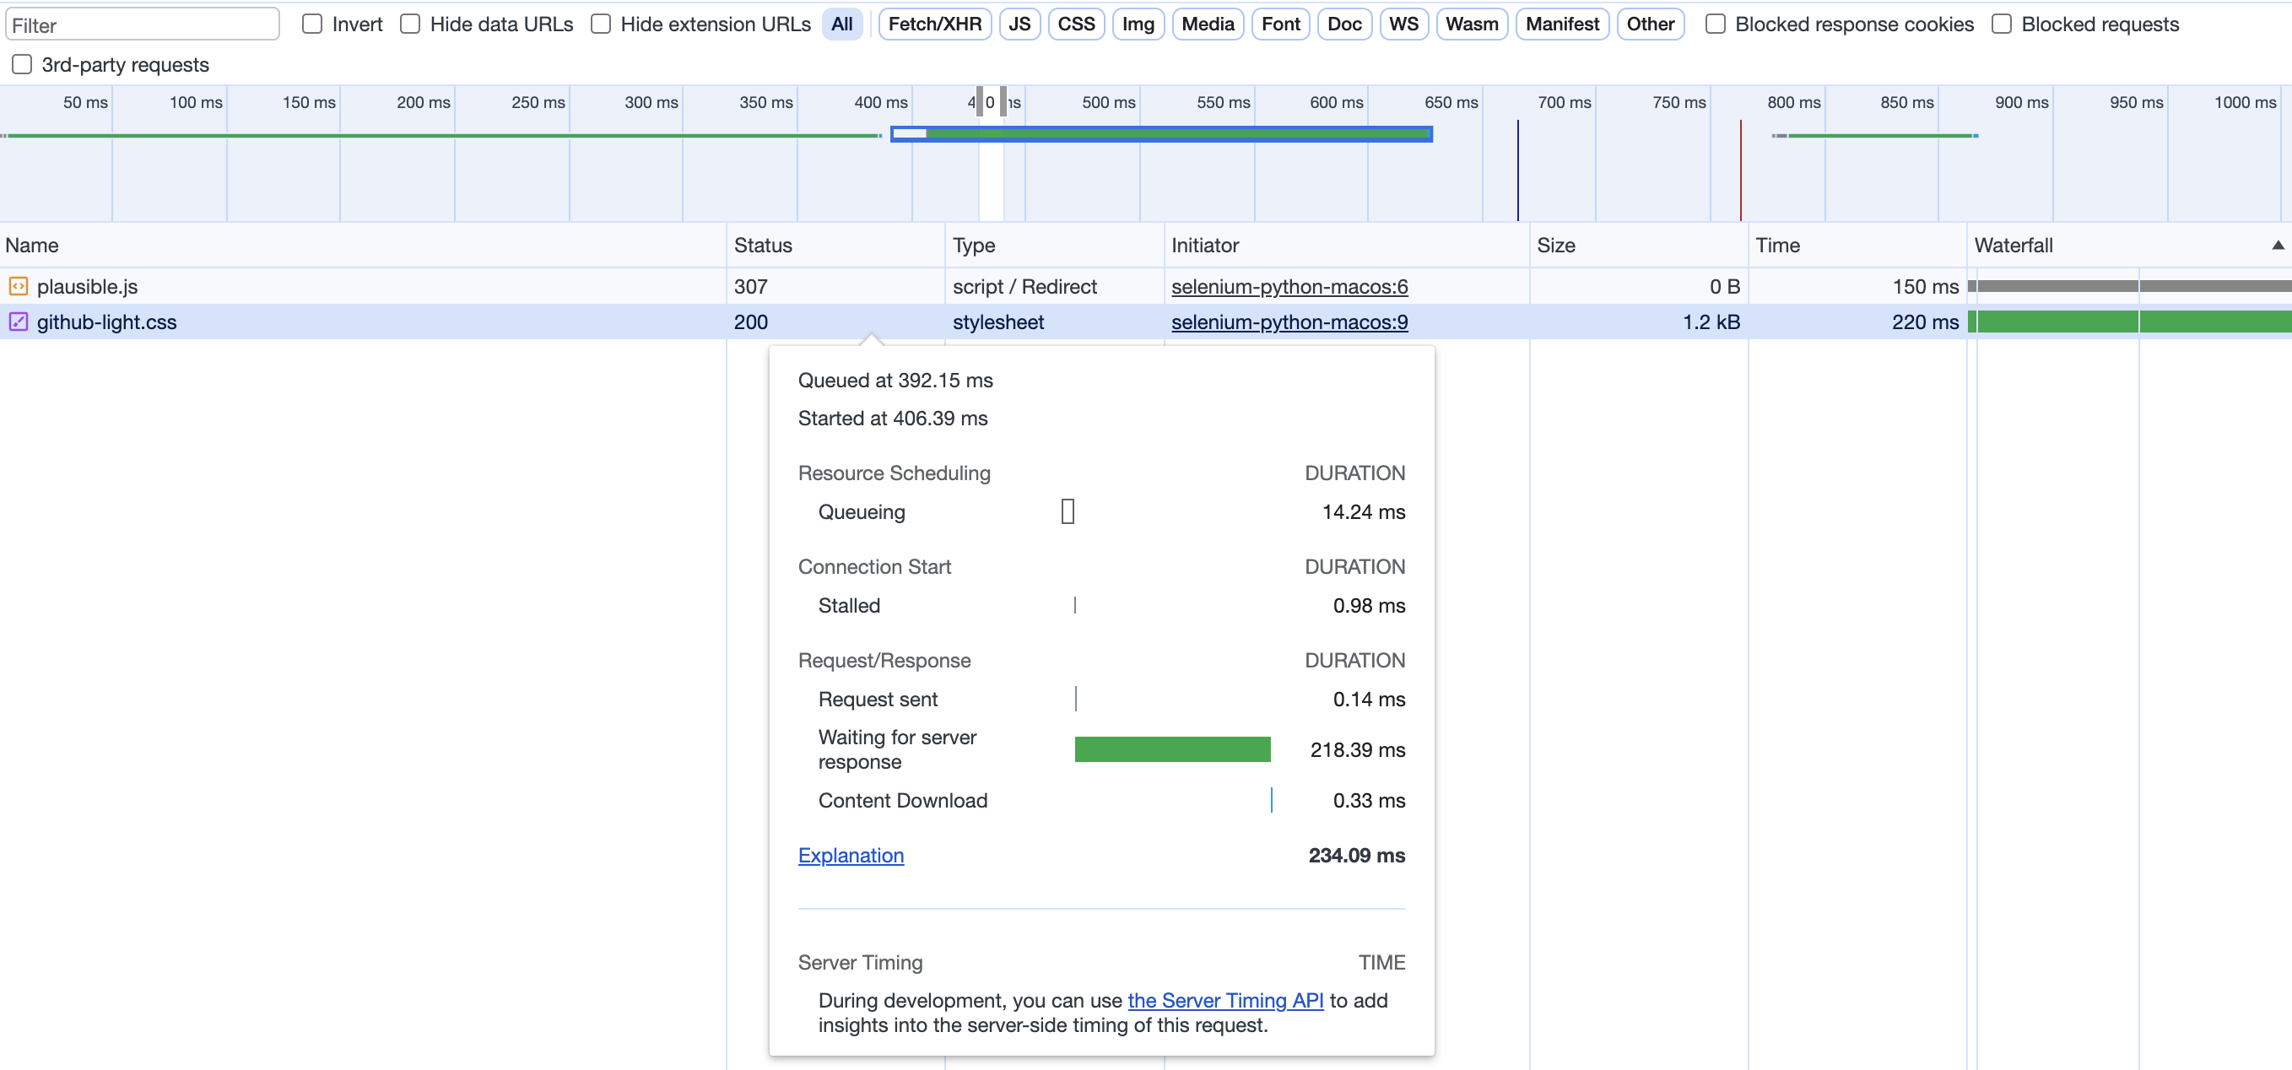Click the left timeline overview selection handle

pyautogui.click(x=979, y=101)
